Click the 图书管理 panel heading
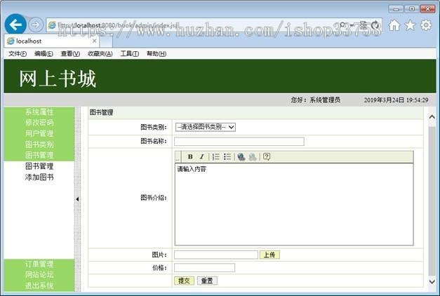The image size is (440, 296). (x=101, y=112)
